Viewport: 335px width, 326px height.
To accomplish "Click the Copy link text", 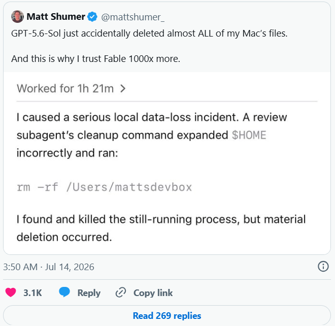I will (153, 293).
